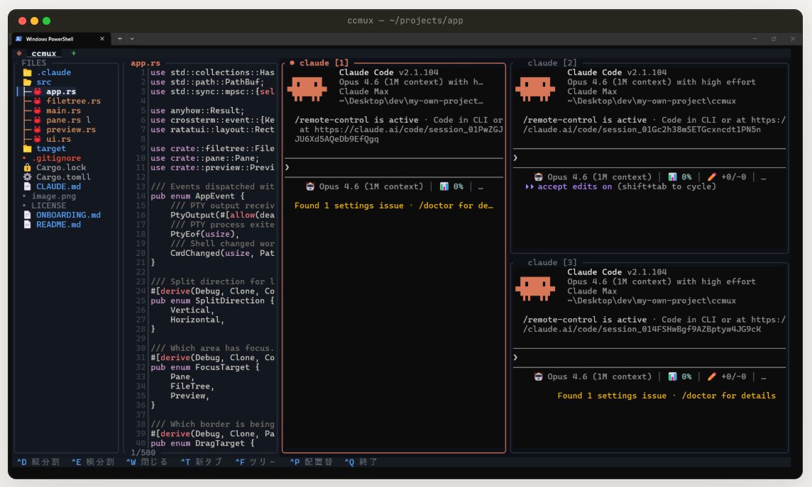Select .gitignore in the file tree
The image size is (812, 487).
point(56,158)
